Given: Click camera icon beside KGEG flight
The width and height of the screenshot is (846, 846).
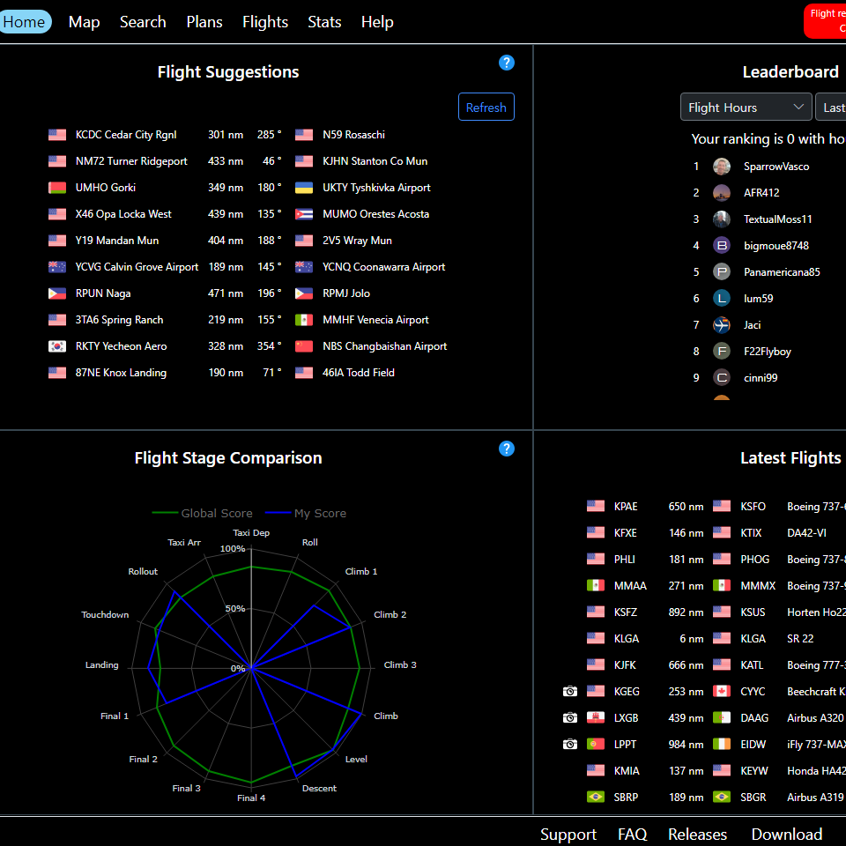Looking at the screenshot, I should [x=570, y=692].
